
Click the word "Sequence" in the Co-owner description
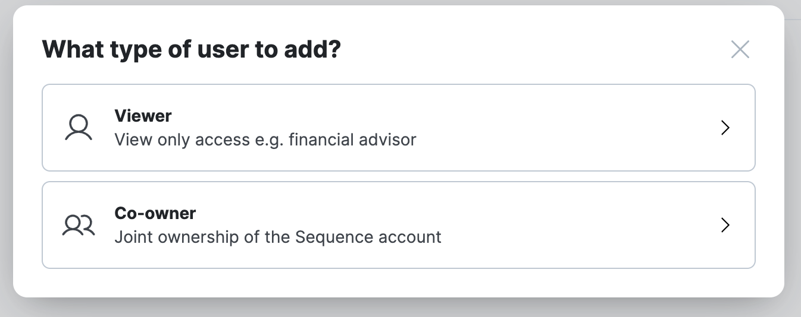pyautogui.click(x=330, y=237)
